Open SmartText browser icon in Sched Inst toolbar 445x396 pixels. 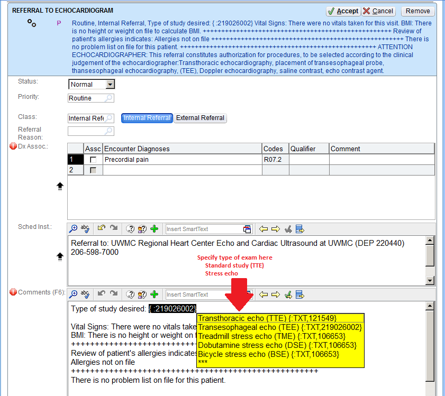[x=247, y=229]
